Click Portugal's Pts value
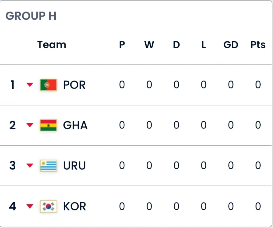The width and height of the screenshot is (273, 228). 258,85
